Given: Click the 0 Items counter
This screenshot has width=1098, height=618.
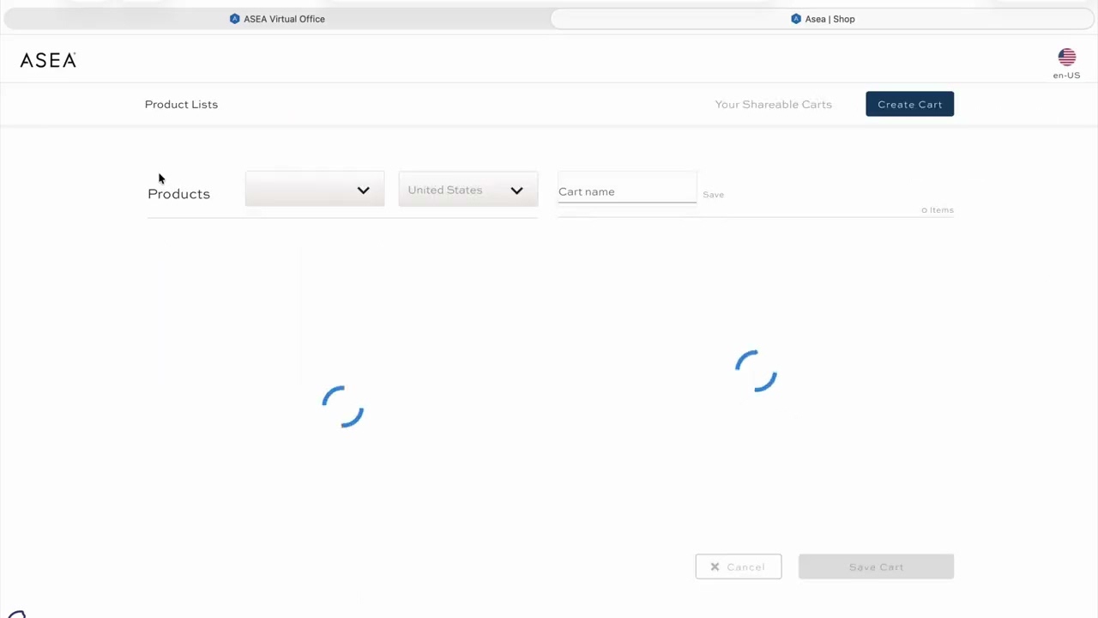Looking at the screenshot, I should pos(937,210).
